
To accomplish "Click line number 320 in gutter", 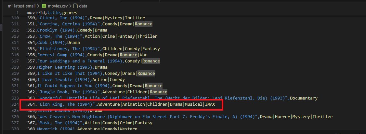I will coord(15,80).
